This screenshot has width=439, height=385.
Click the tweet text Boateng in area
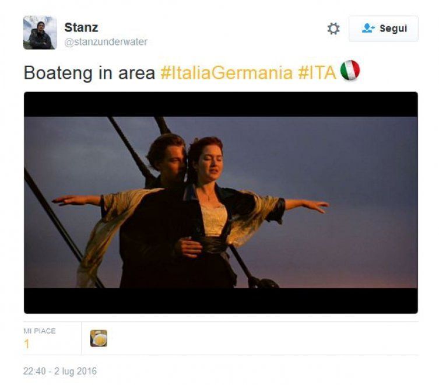(89, 73)
